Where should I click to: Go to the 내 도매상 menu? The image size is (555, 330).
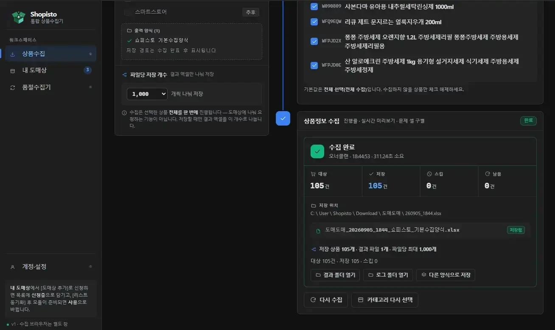tap(50, 70)
